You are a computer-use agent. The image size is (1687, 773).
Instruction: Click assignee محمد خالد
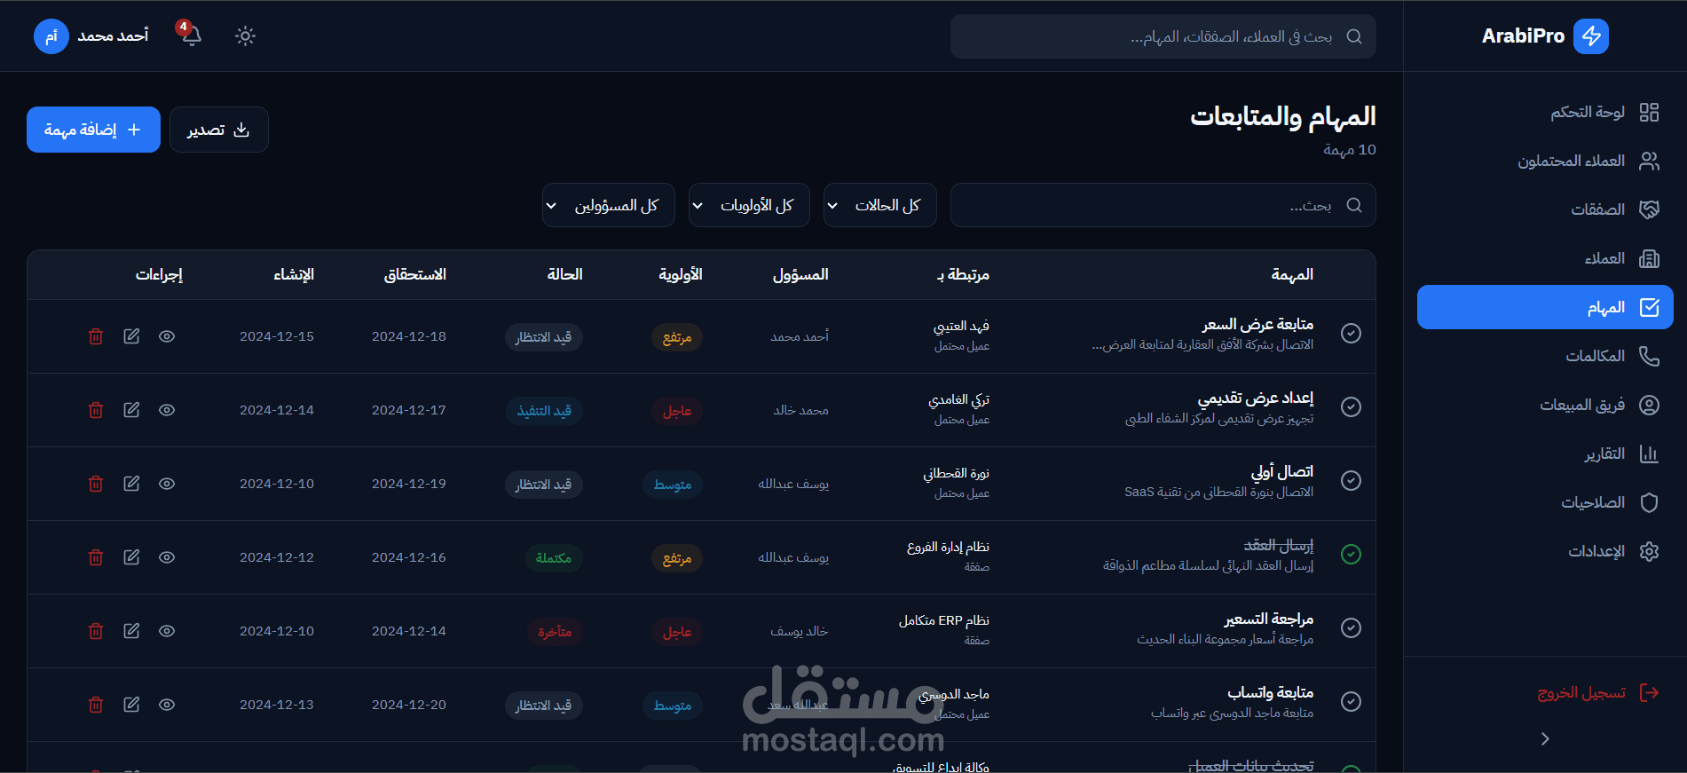click(800, 410)
